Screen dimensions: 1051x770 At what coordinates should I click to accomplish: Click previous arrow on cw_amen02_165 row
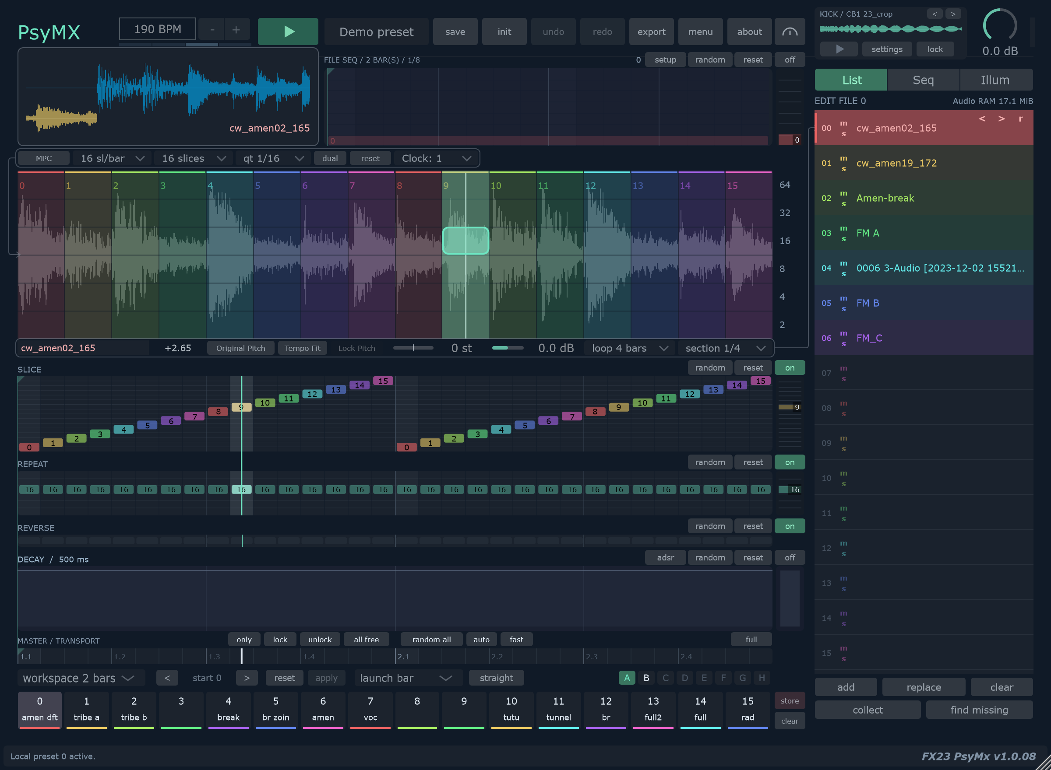(982, 119)
